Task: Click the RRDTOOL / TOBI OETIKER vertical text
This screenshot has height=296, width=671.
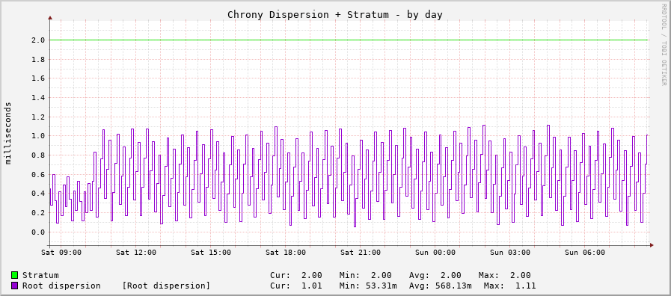Action: pos(664,44)
